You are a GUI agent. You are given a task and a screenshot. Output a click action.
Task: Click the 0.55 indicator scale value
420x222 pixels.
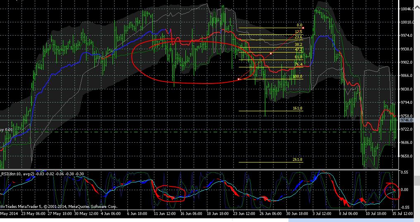click(x=404, y=172)
